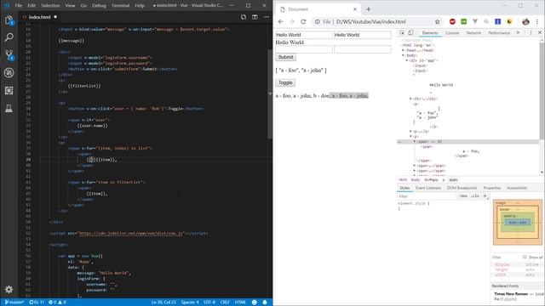
Task: Open the errors and warnings count in the status bar
Action: [57, 303]
